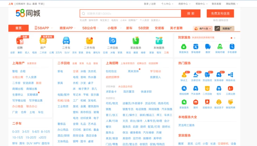The width and height of the screenshot is (257, 146).
Task: Open the 安居客 nav item
Action: [x=159, y=28]
